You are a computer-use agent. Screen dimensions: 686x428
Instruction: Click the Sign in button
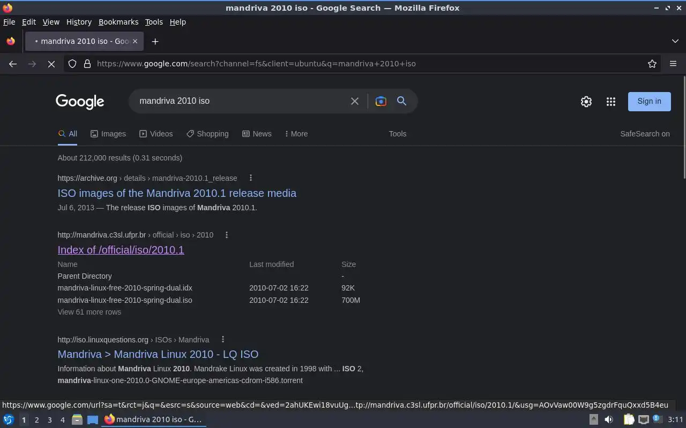click(649, 101)
